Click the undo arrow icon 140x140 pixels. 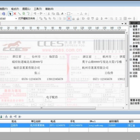[35, 14]
